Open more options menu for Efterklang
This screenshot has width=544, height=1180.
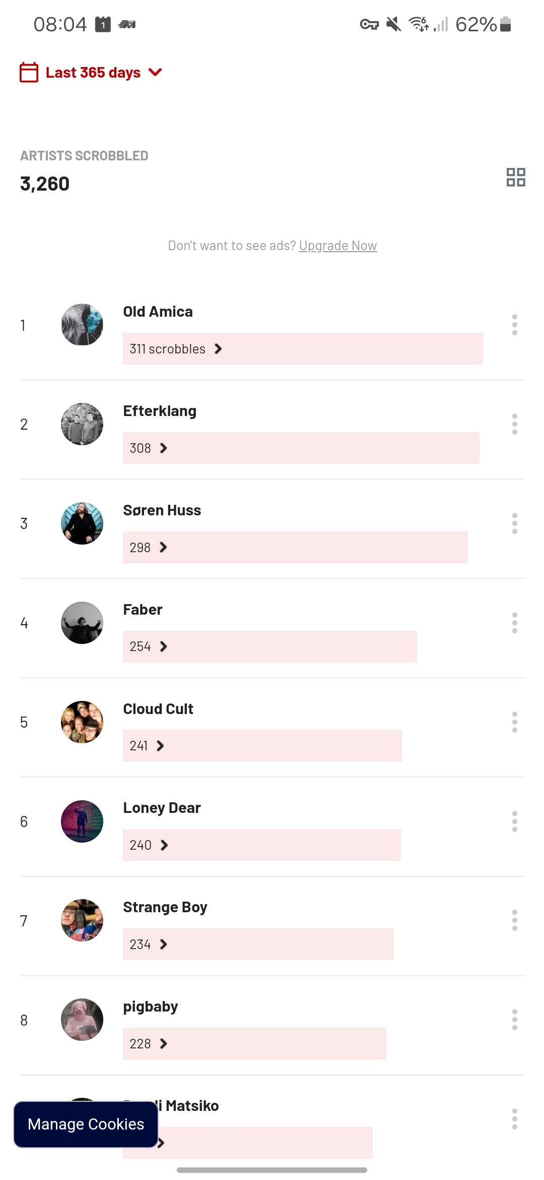(x=514, y=424)
